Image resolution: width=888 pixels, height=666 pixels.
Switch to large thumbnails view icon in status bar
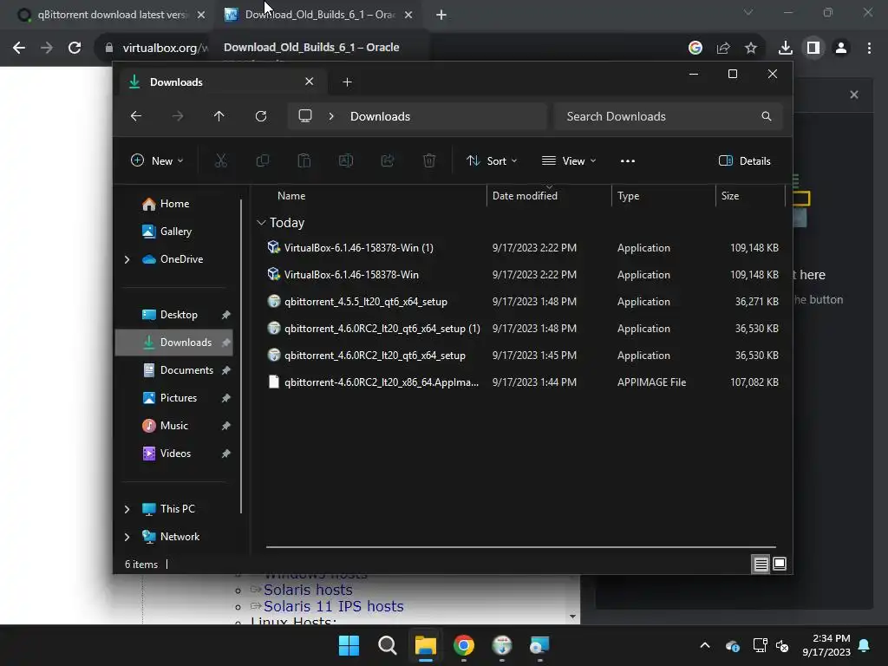[x=780, y=564]
